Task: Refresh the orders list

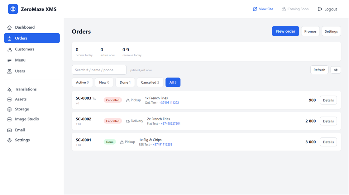Action: pos(319,70)
